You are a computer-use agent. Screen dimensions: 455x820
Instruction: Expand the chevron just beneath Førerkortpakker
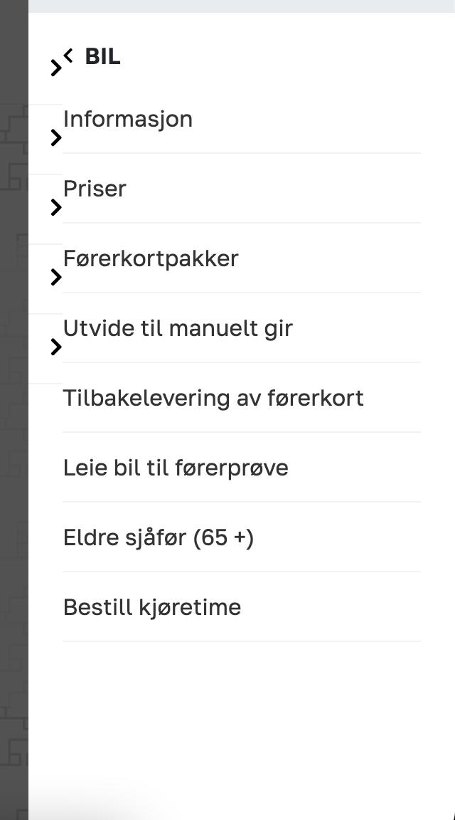click(56, 278)
